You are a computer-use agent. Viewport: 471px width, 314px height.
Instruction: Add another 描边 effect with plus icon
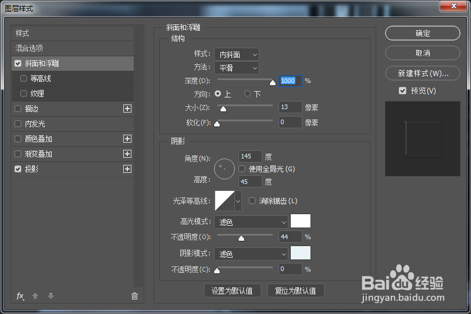point(127,109)
